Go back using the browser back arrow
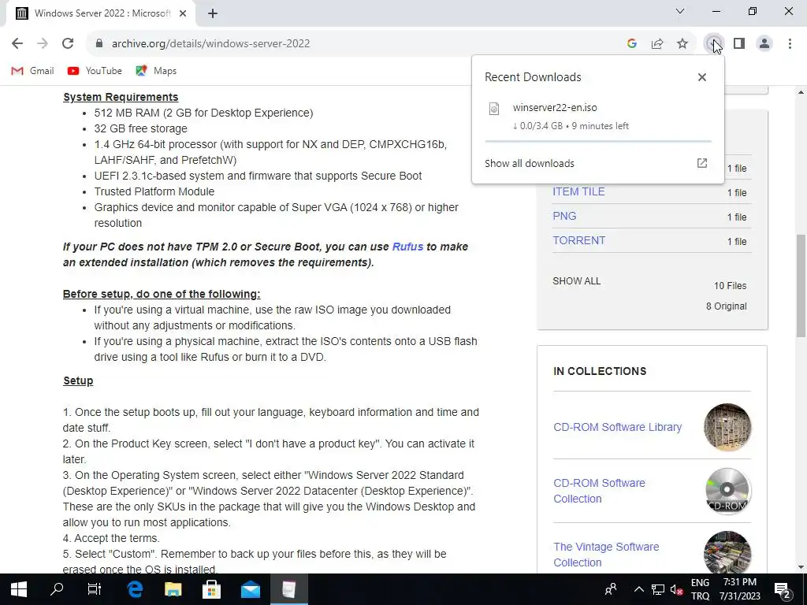The width and height of the screenshot is (807, 605). pos(17,44)
